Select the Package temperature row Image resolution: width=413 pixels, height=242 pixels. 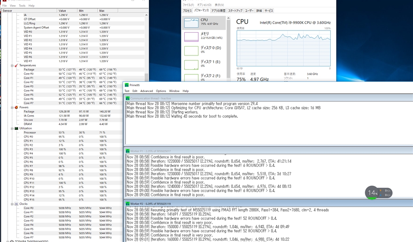[x=73, y=70]
